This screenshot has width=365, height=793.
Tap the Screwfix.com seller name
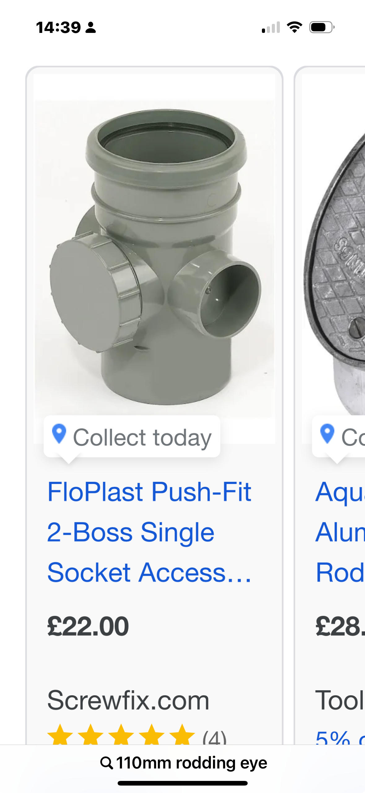(128, 701)
